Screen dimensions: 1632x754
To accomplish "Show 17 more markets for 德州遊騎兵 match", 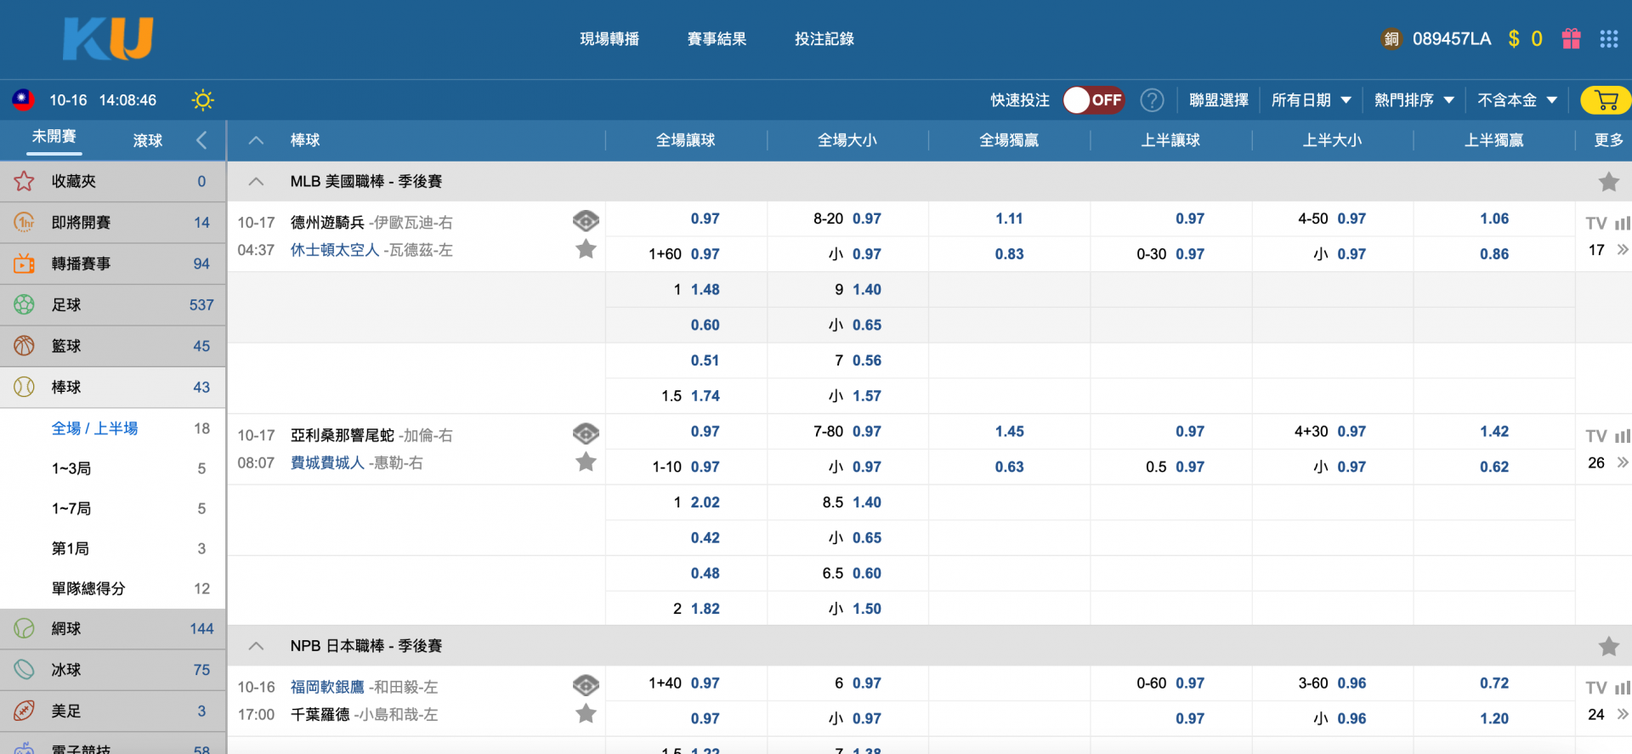I will [x=1608, y=250].
